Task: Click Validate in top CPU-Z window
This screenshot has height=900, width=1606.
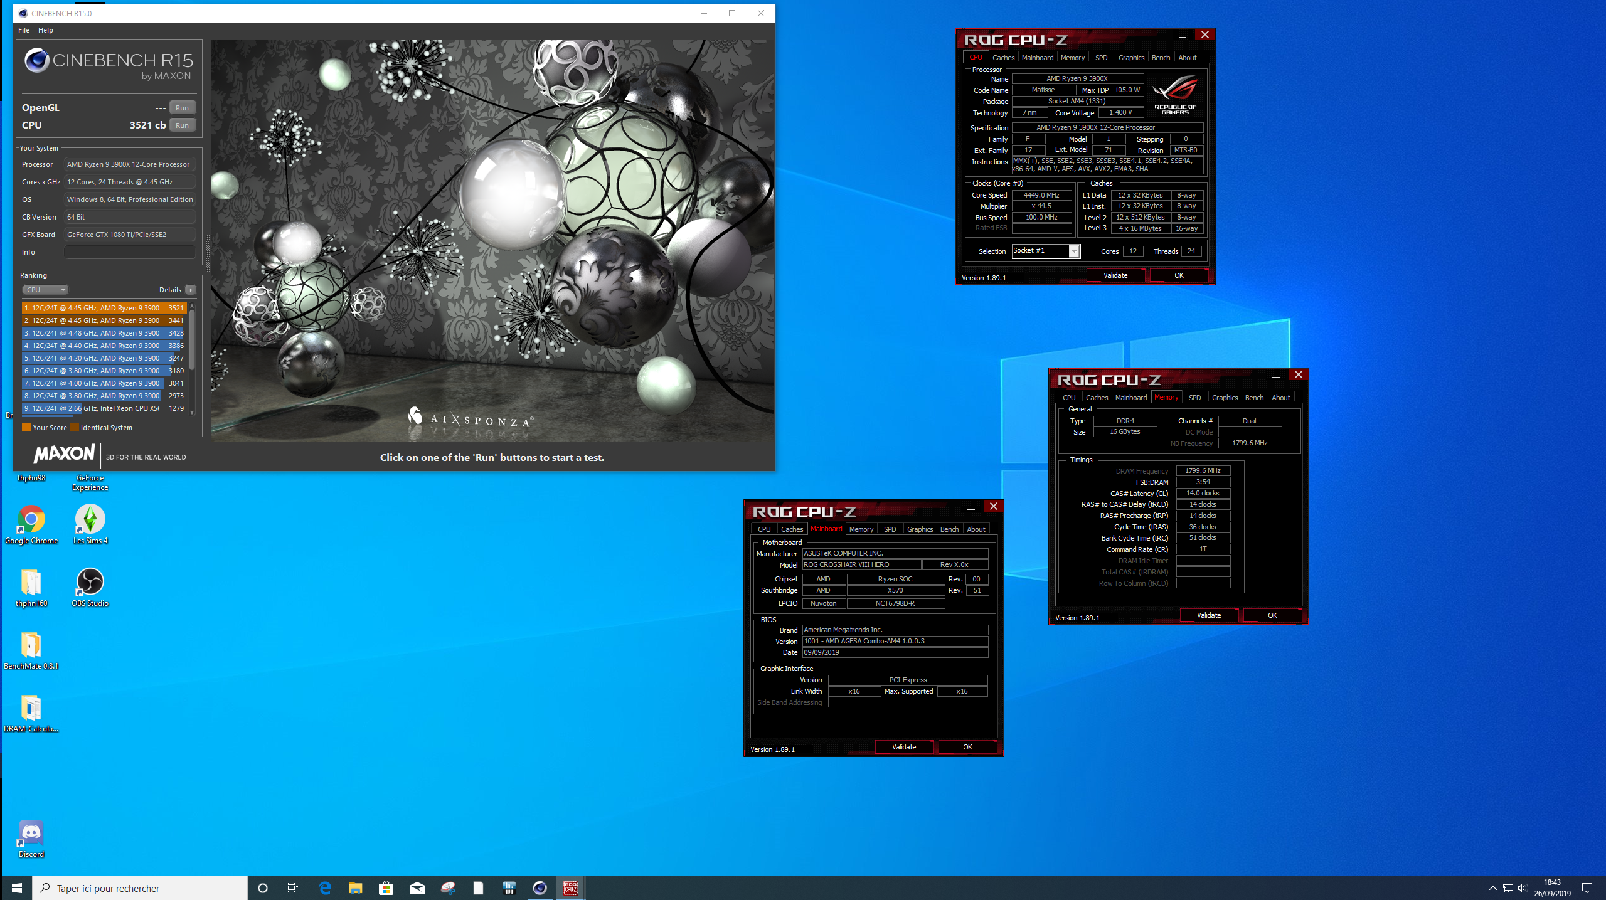Action: tap(1115, 276)
